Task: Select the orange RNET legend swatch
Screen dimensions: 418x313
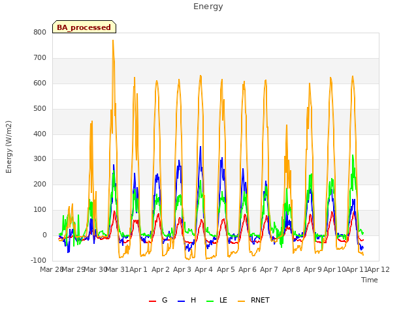Action: click(241, 301)
